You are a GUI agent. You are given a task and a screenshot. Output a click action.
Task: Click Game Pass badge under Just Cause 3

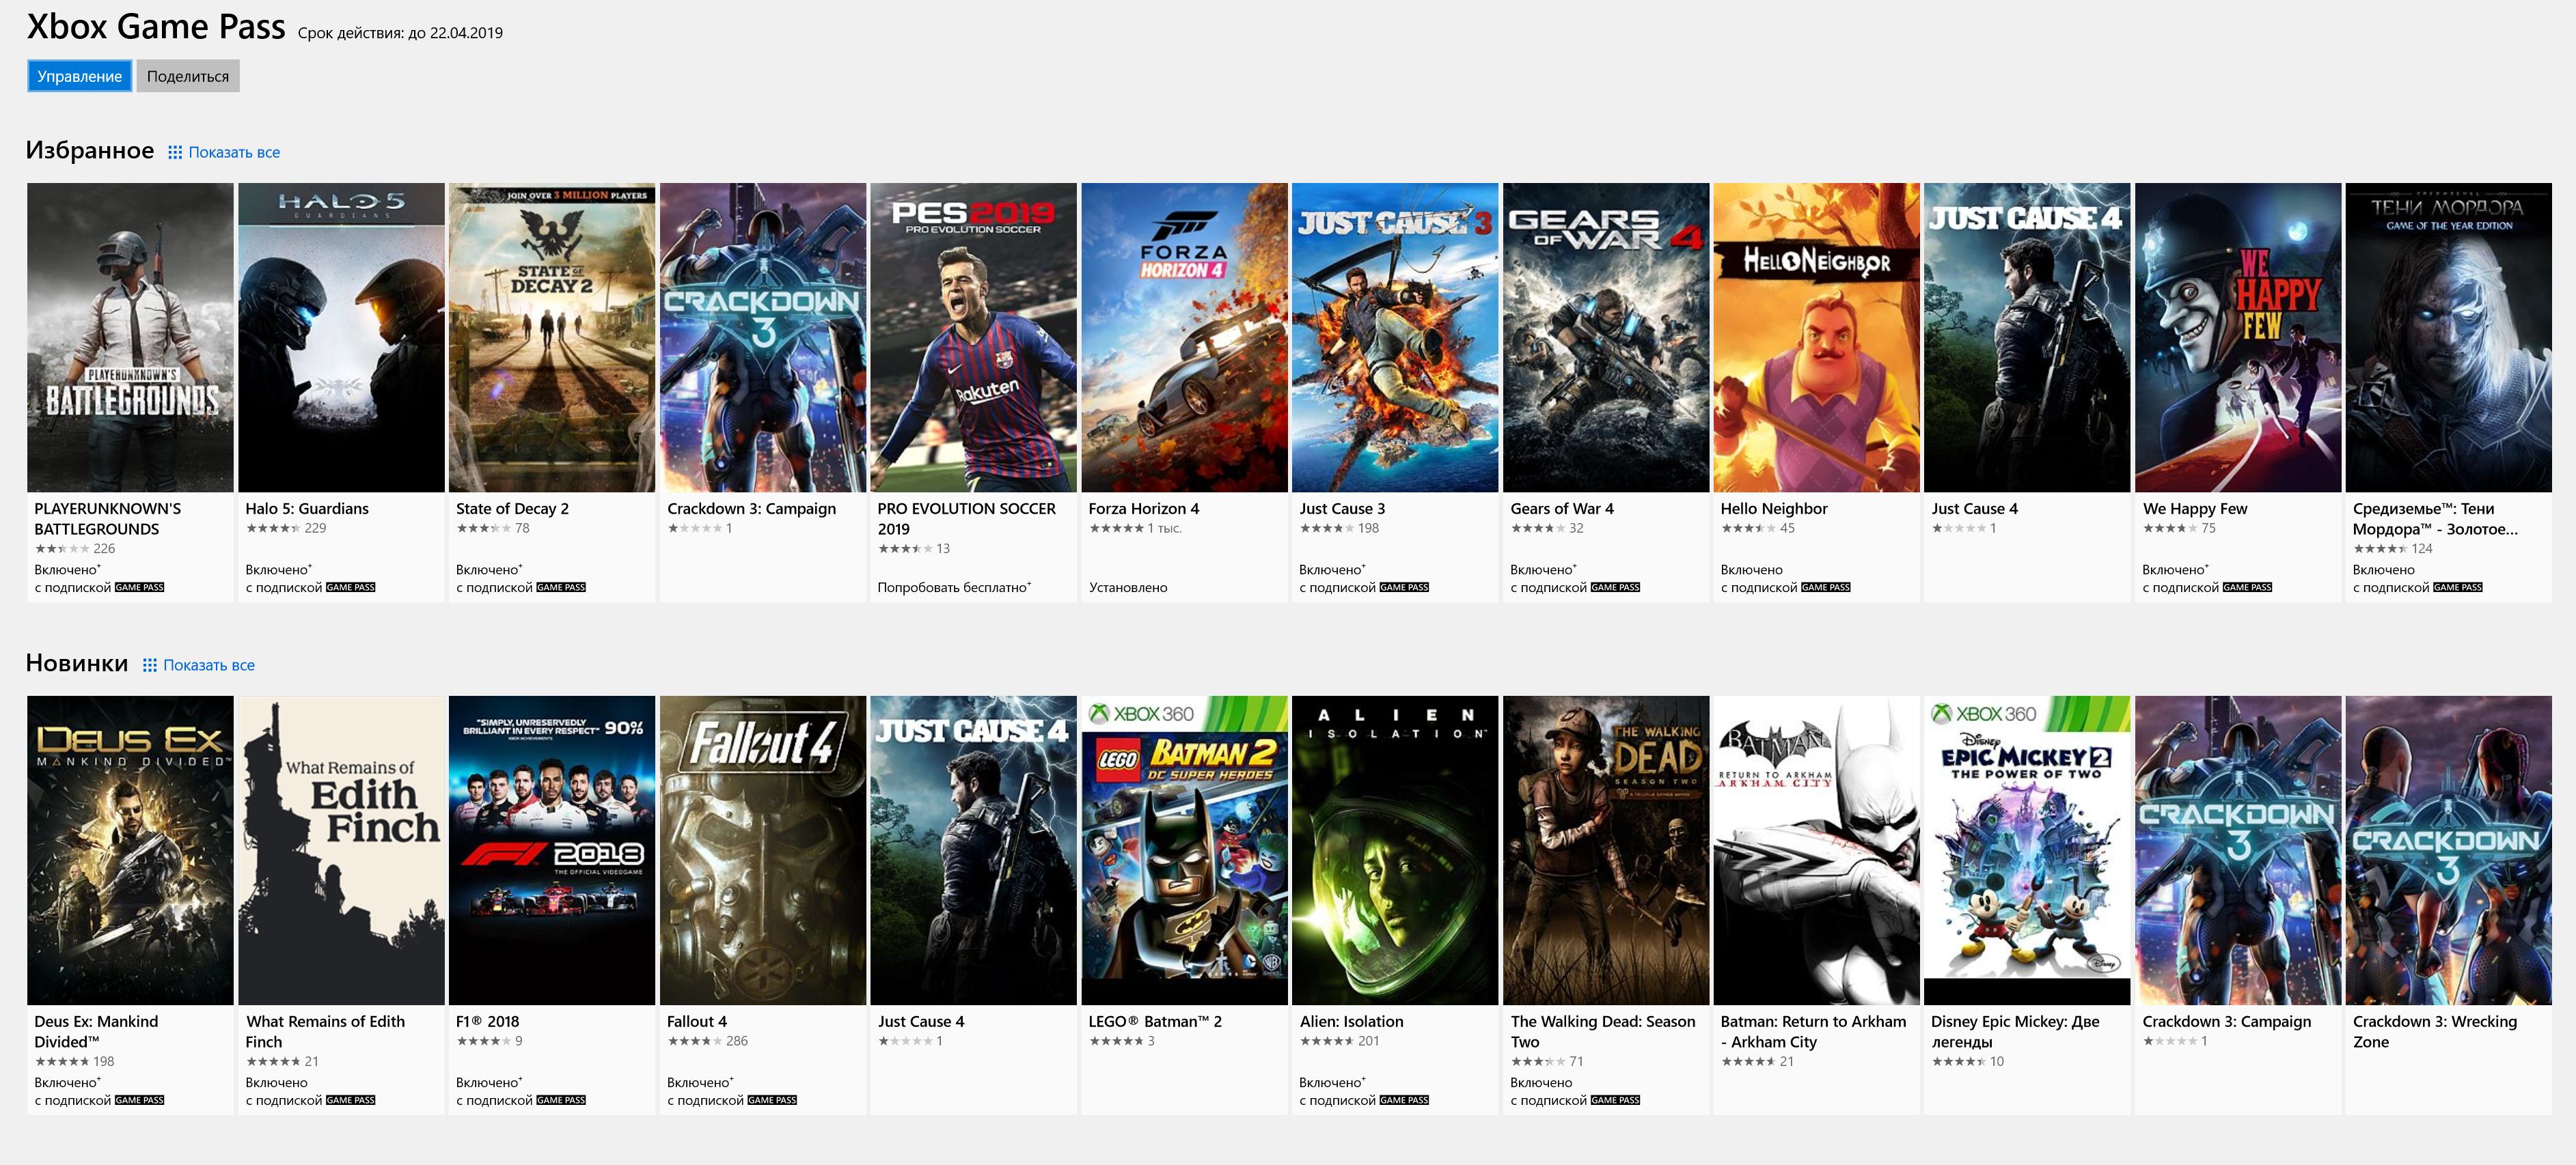(1404, 587)
